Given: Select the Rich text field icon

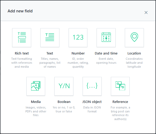Looking at the screenshot, I should tap(22, 38).
